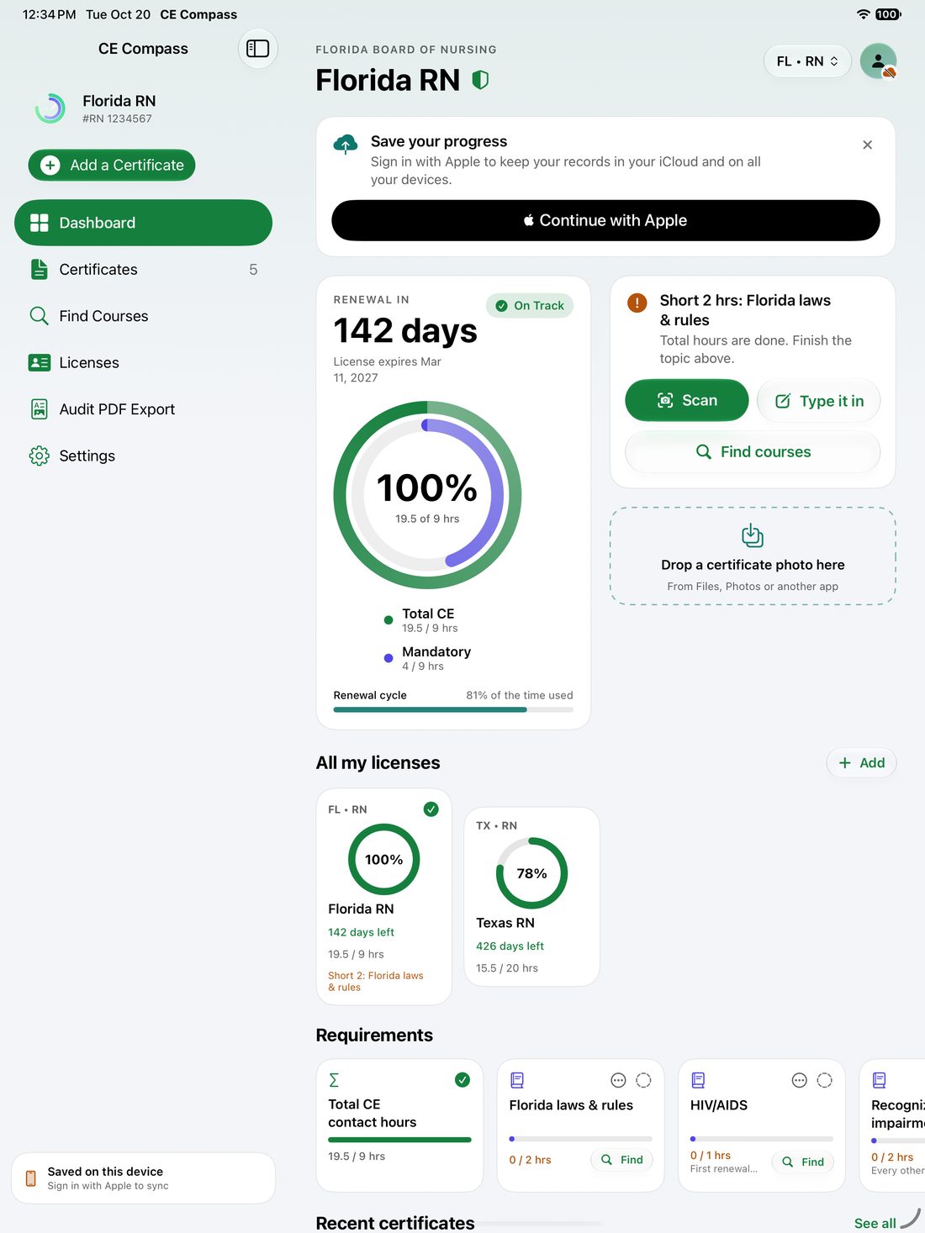Click Find on Florida laws & rules card

[x=622, y=1160]
